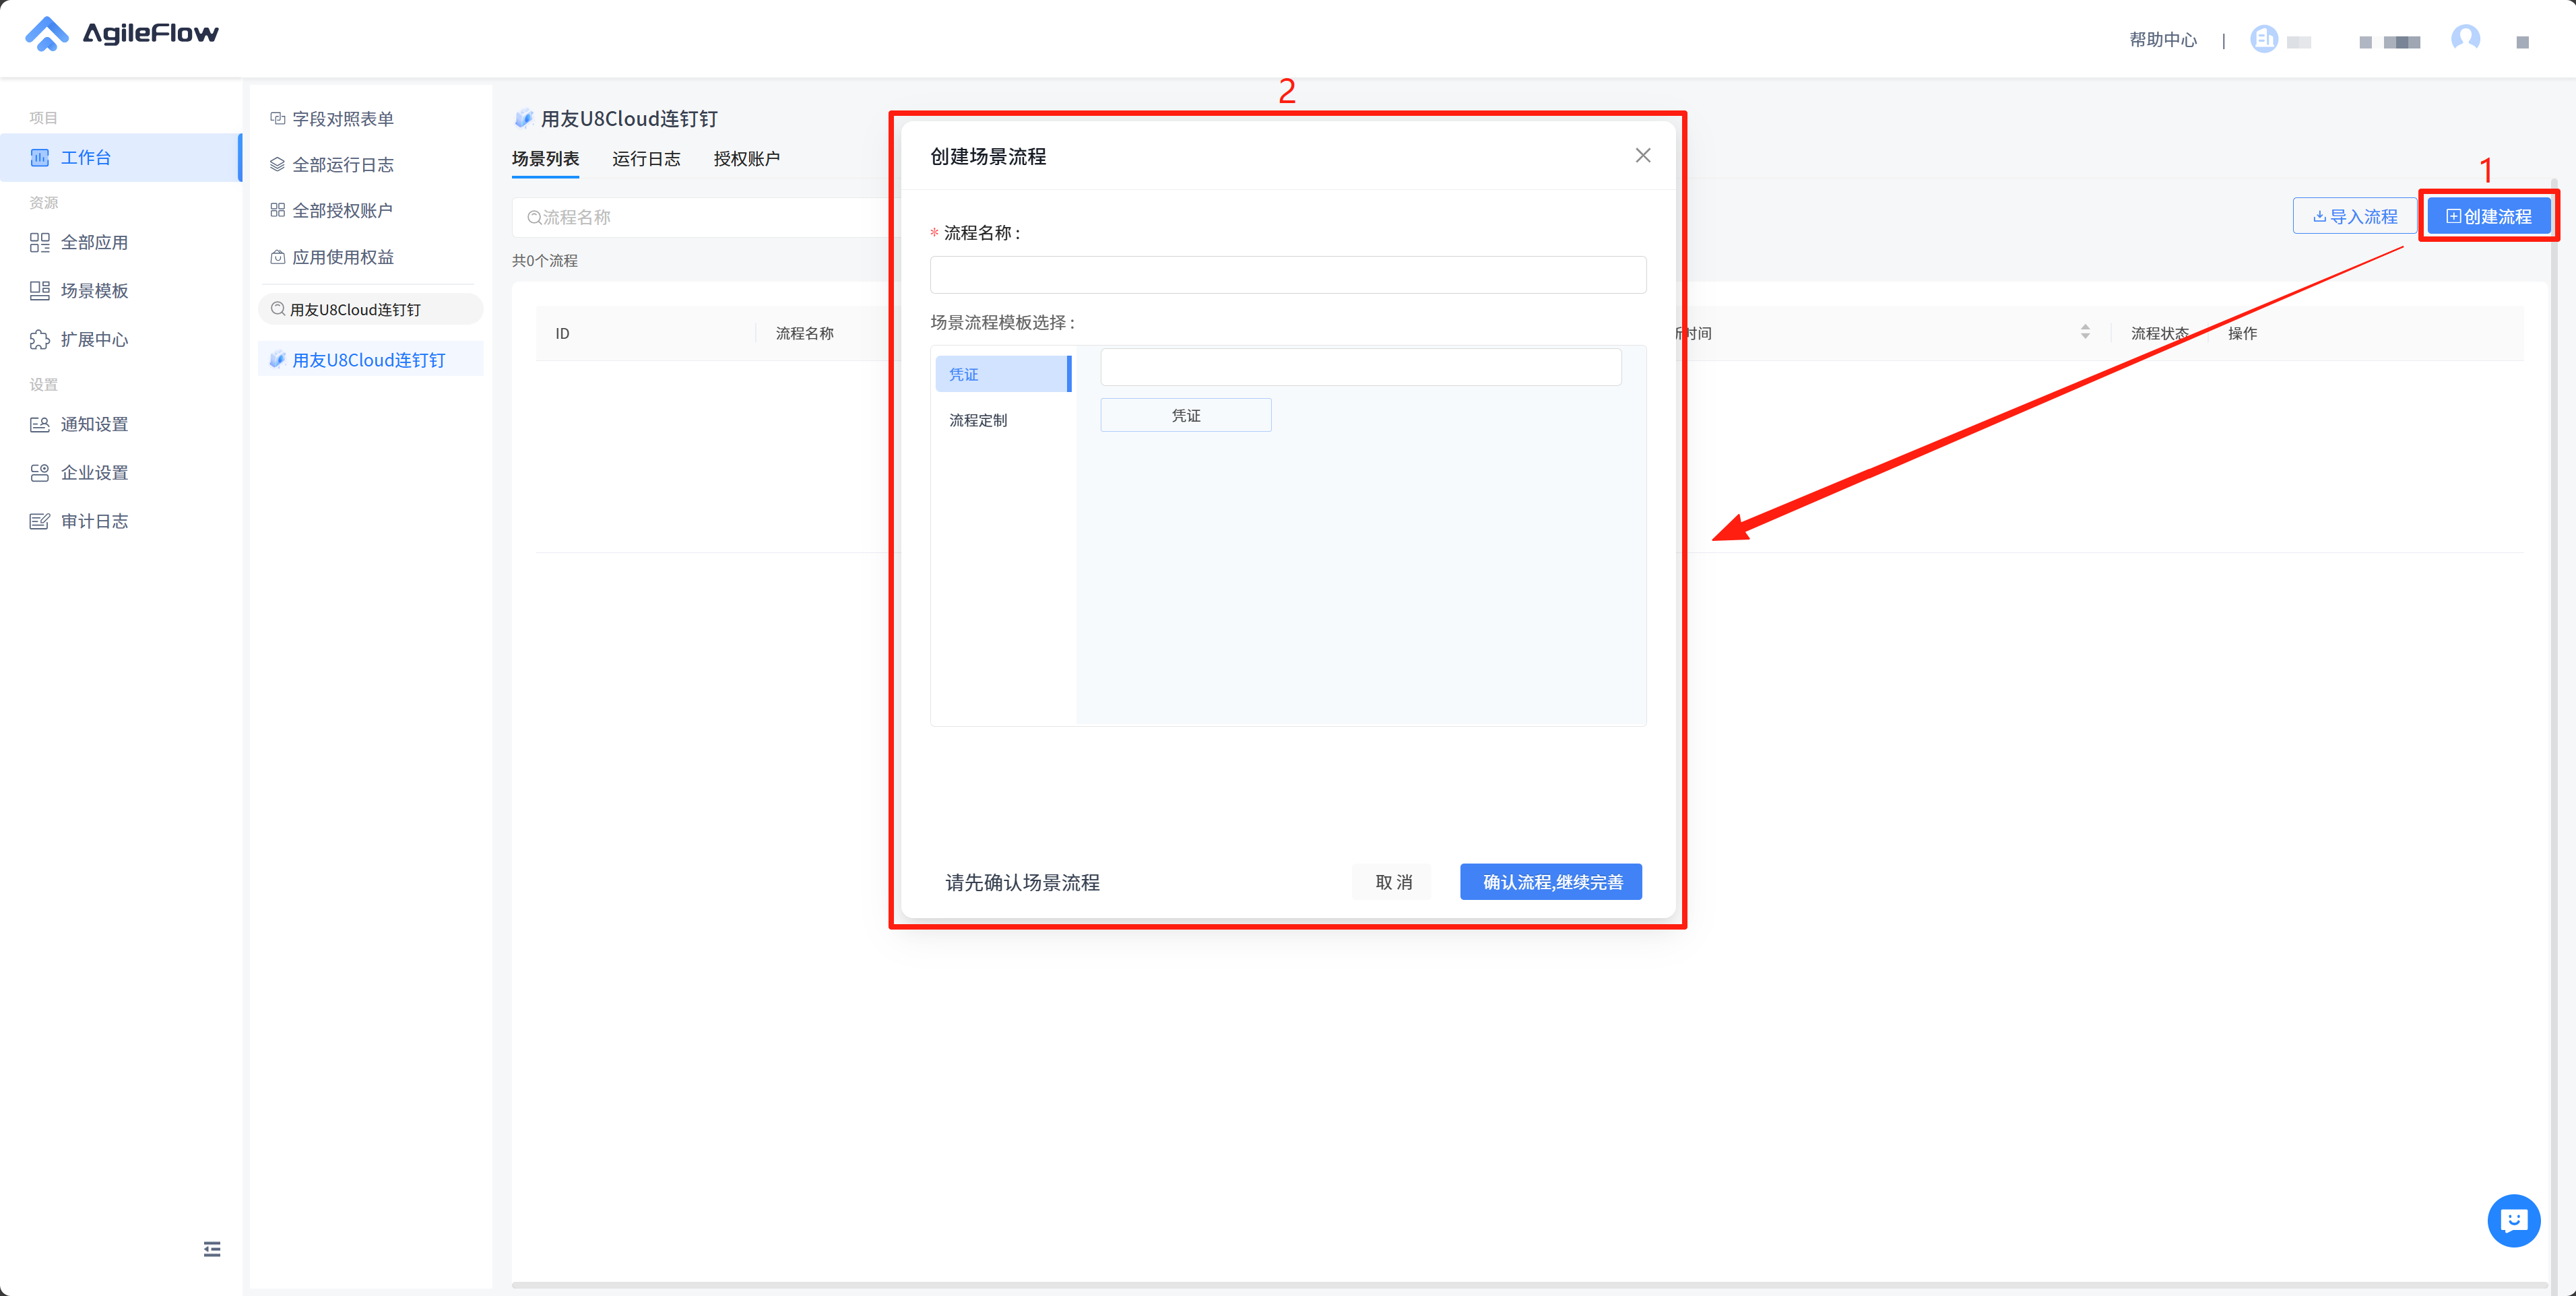Click the horizontal scrollbar at bottom
2576x1296 pixels.
coord(1530,1285)
